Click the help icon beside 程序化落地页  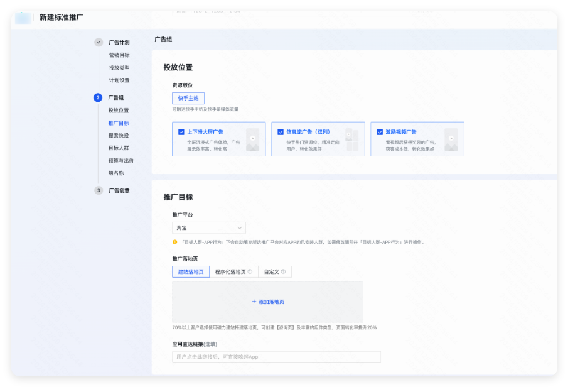click(250, 271)
